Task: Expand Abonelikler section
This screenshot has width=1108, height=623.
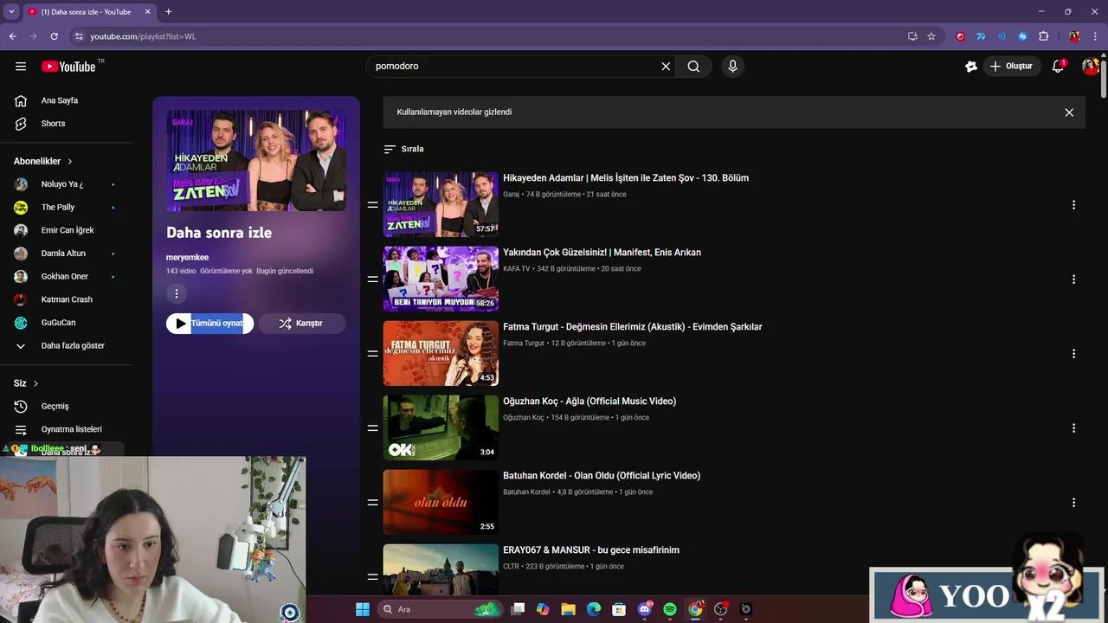Action: 43,161
